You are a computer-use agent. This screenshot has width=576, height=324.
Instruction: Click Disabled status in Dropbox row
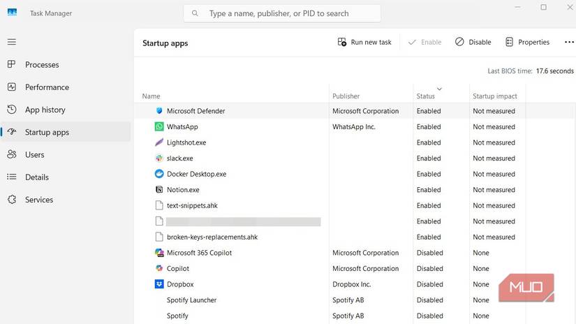[430, 284]
